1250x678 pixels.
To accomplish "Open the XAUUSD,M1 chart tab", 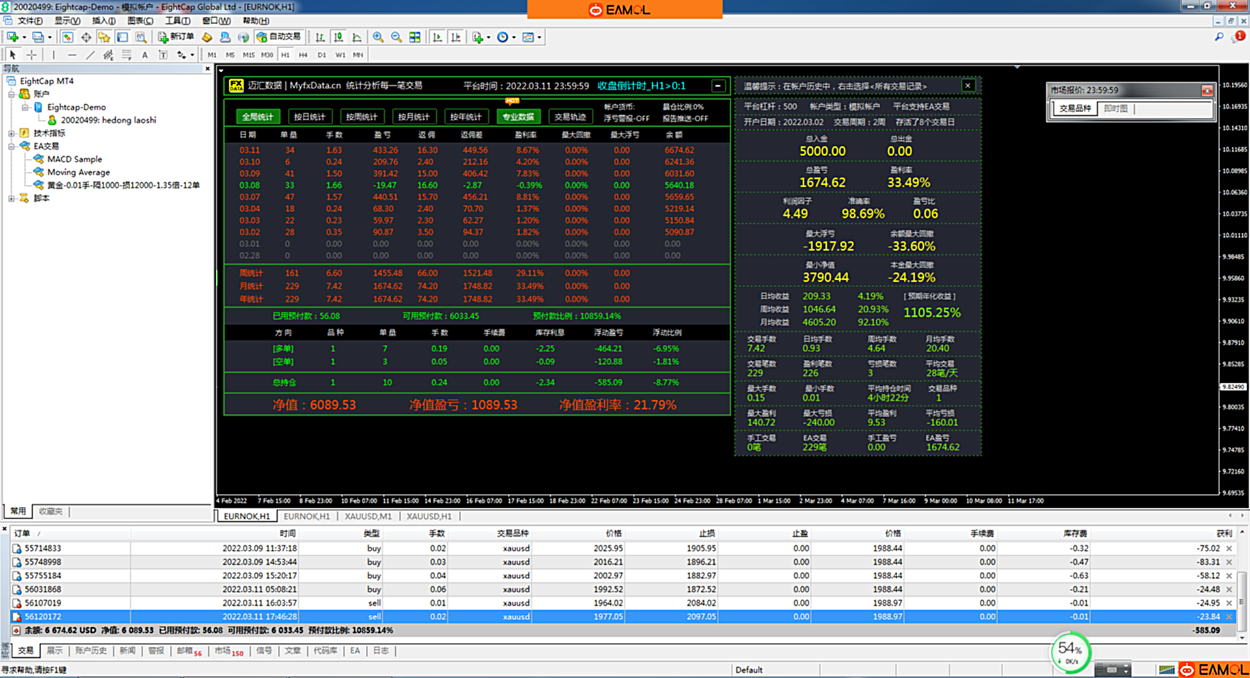I will (368, 517).
